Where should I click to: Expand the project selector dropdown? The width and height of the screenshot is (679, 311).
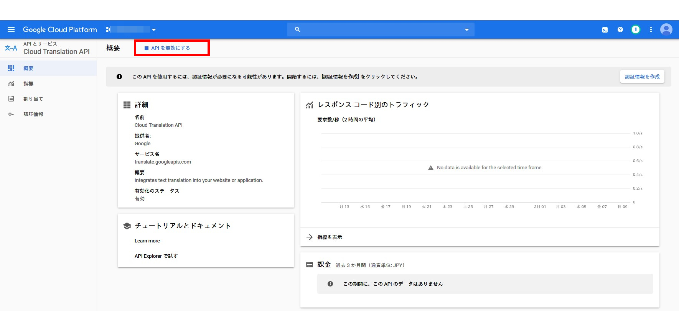pos(154,30)
